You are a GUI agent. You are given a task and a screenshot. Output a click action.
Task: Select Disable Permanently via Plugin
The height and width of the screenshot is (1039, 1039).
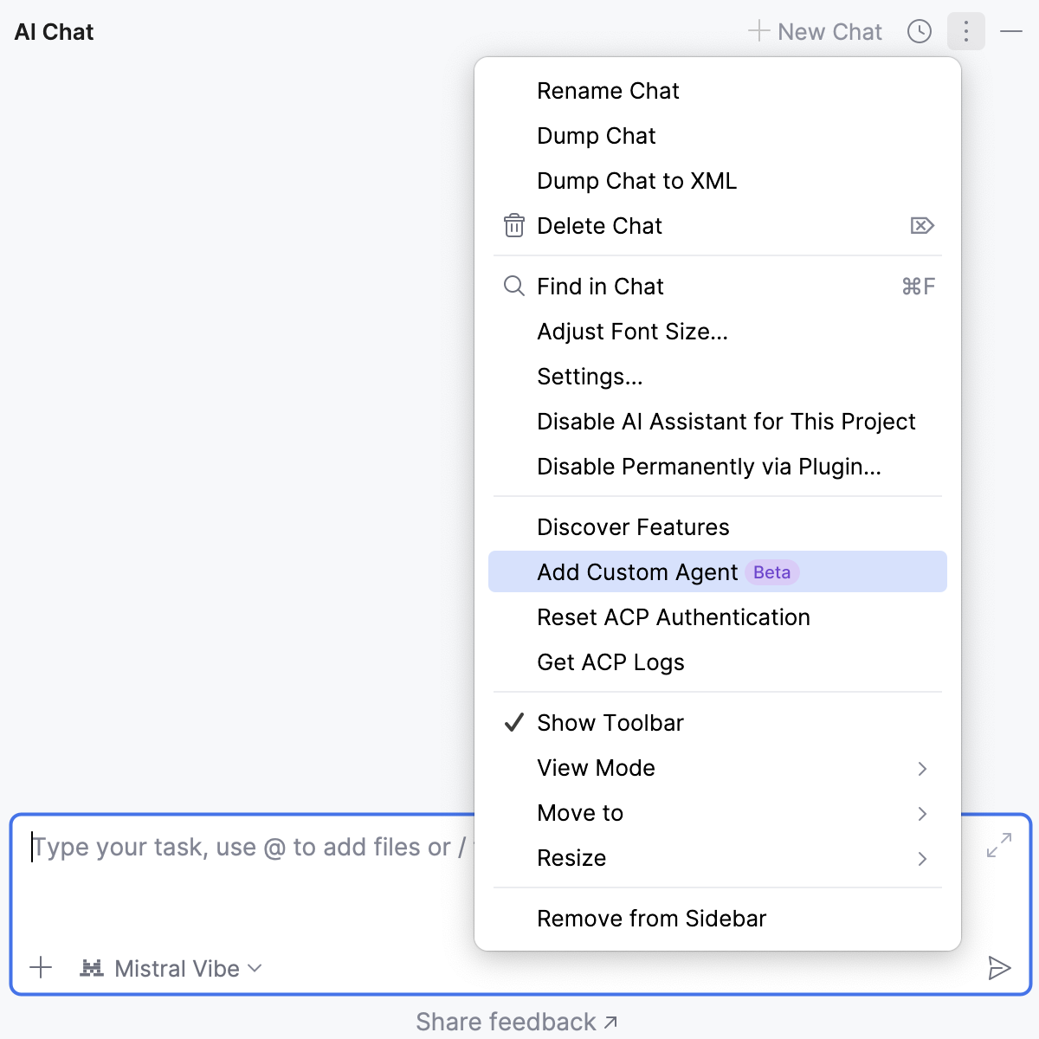(708, 466)
